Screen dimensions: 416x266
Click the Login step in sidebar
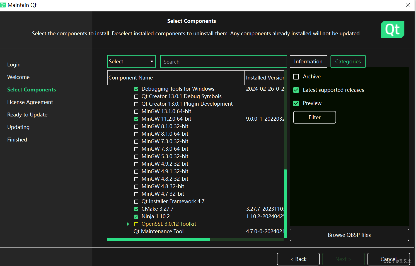click(x=14, y=64)
